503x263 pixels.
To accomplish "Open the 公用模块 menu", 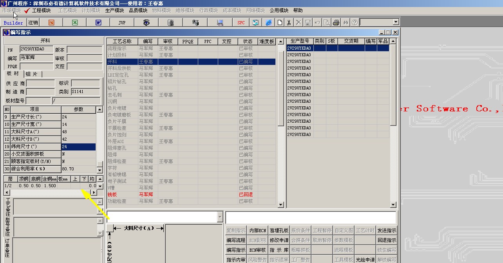I will click(279, 11).
